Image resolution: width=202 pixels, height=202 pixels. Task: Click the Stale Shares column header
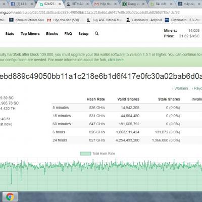169,99
